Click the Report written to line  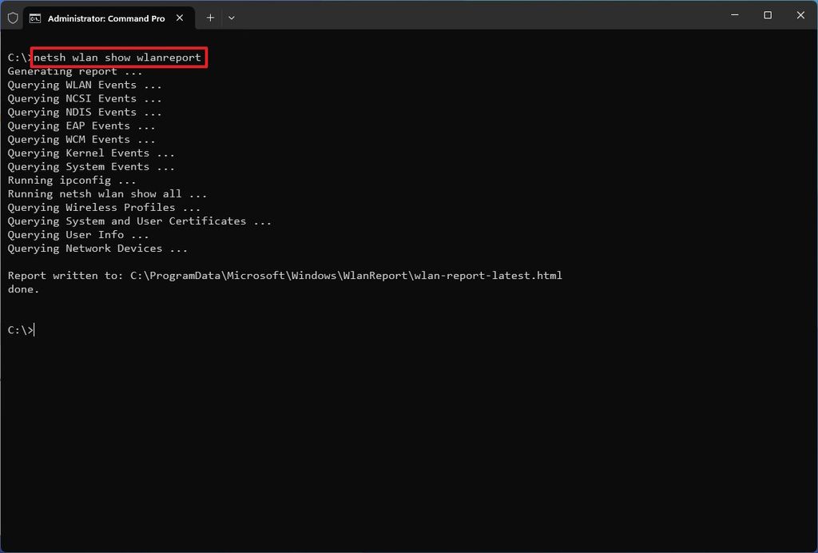tap(284, 276)
